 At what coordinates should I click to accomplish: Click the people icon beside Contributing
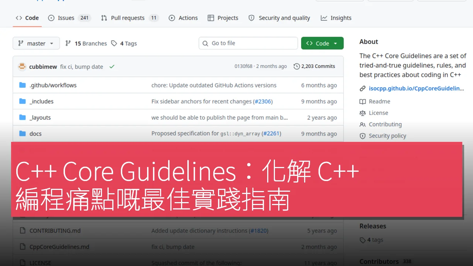tap(363, 124)
